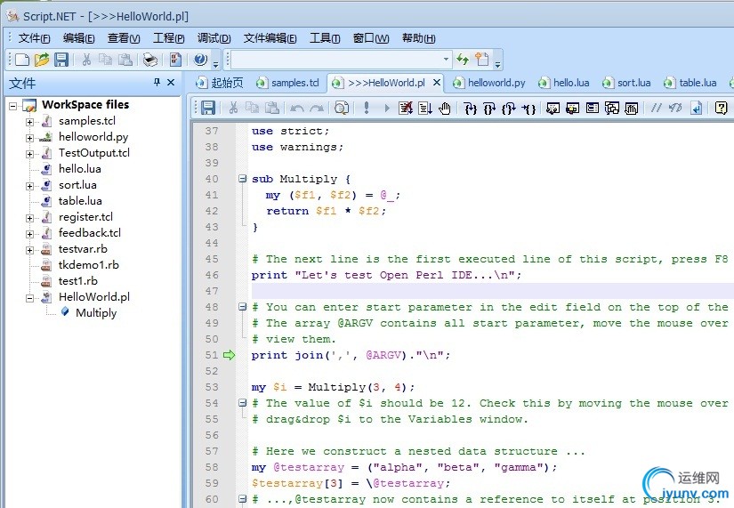
Task: Click the run to cursor icon
Action: pyautogui.click(x=425, y=109)
